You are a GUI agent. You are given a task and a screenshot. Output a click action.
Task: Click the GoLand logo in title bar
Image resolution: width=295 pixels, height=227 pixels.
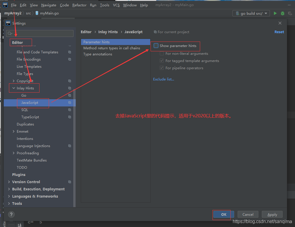[5, 5]
